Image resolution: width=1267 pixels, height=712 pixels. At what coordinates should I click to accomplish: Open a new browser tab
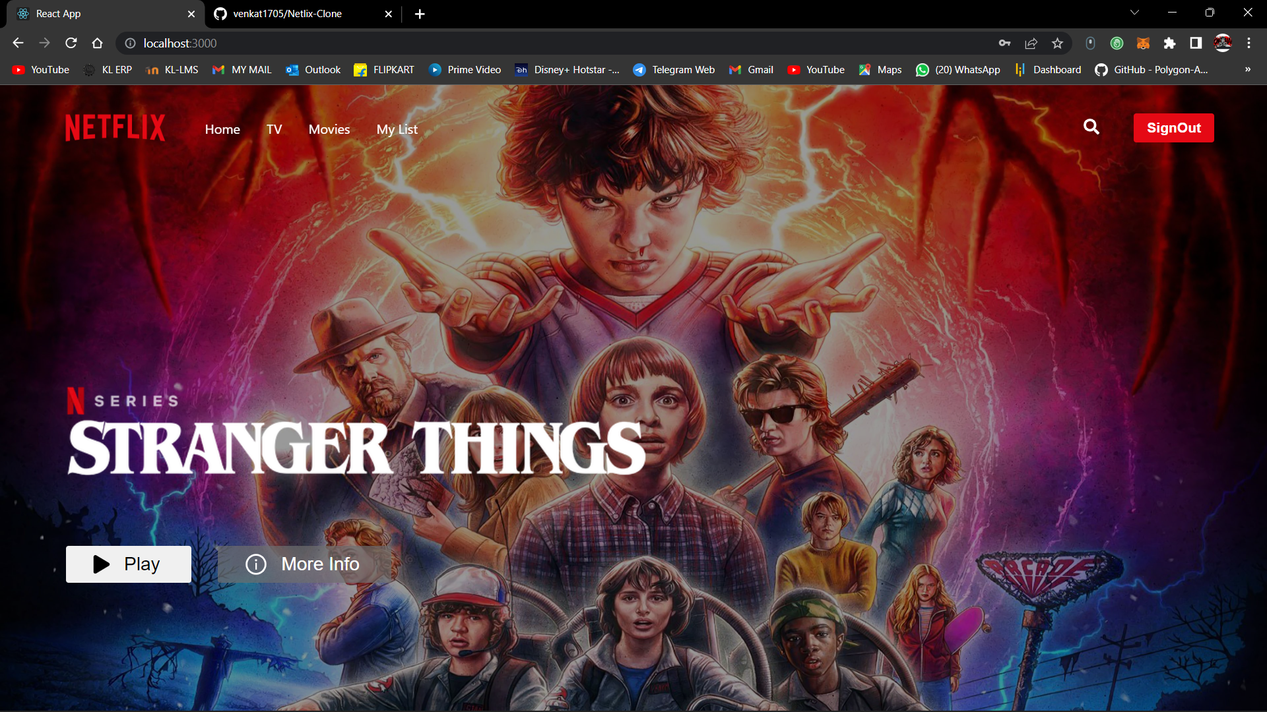pyautogui.click(x=420, y=14)
